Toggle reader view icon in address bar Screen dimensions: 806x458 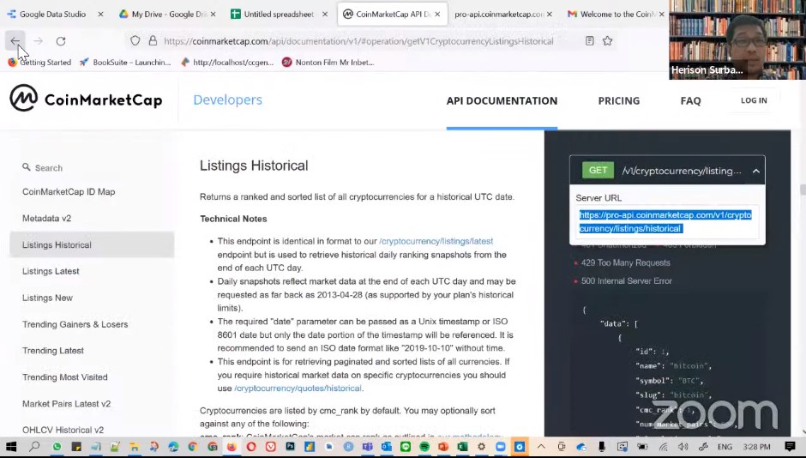click(x=590, y=40)
